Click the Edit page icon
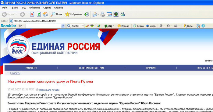 tap(109, 14)
